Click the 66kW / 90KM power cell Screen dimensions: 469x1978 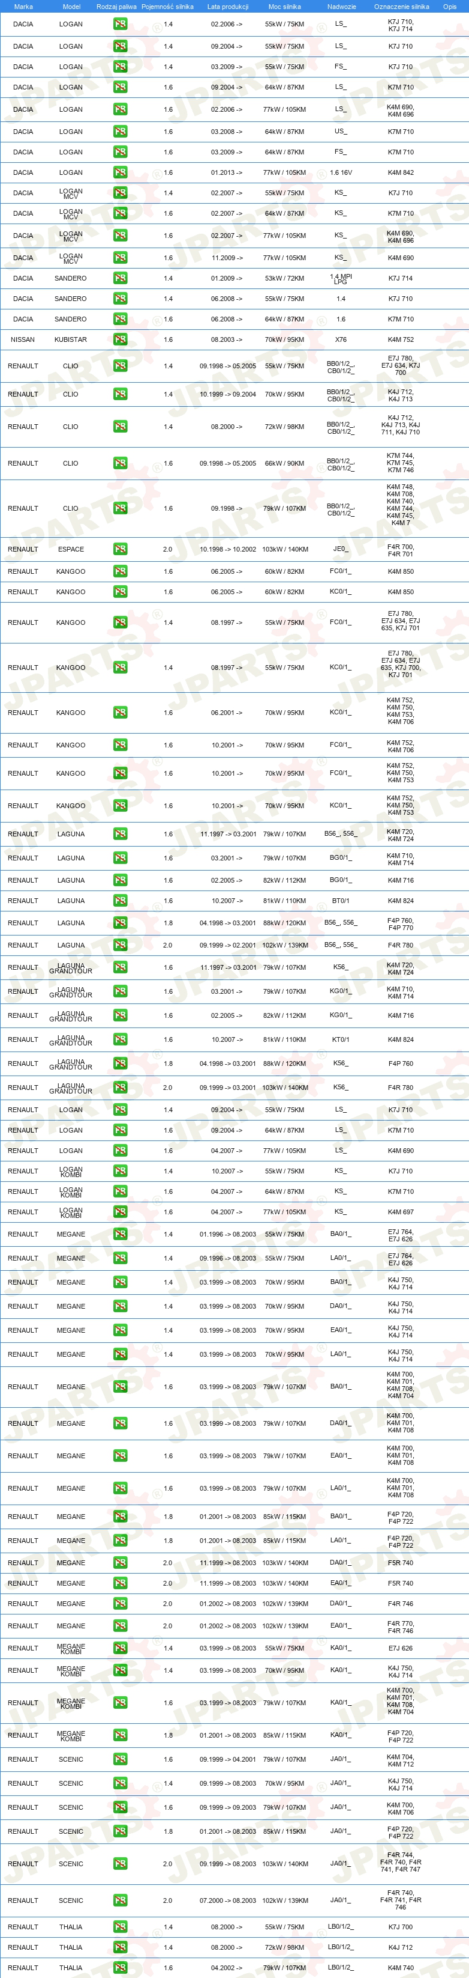coord(284,463)
